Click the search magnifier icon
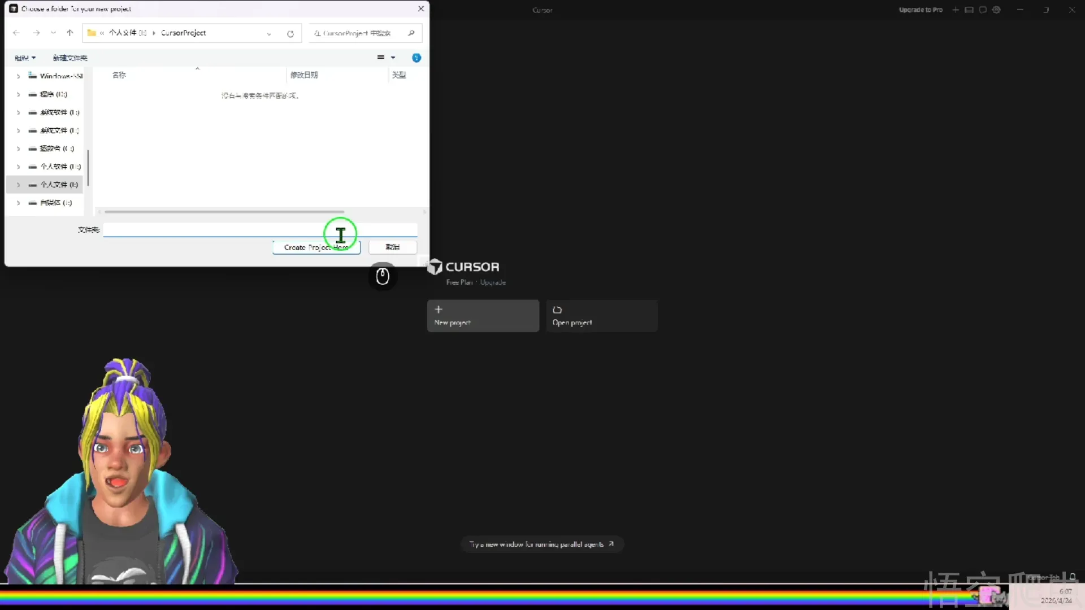Viewport: 1085px width, 610px height. tap(411, 33)
